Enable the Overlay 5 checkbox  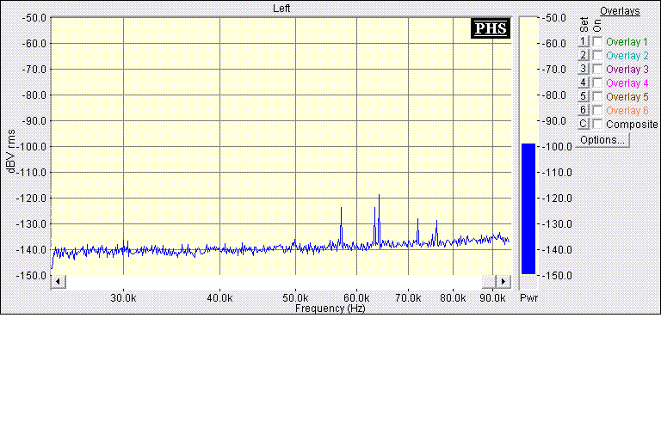pos(597,96)
